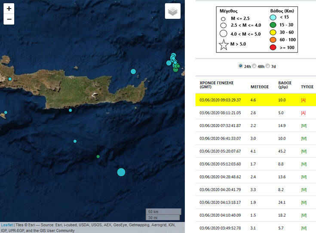Click the cyan marker north of eastern Crete
Image resolution: width=316 pixels, height=233 pixels.
point(133,71)
